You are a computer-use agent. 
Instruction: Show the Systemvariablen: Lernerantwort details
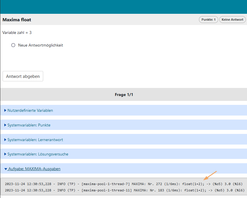[x=35, y=140]
